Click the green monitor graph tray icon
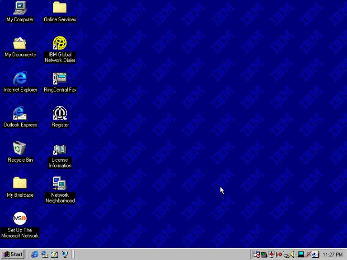347x260 pixels. [264, 255]
